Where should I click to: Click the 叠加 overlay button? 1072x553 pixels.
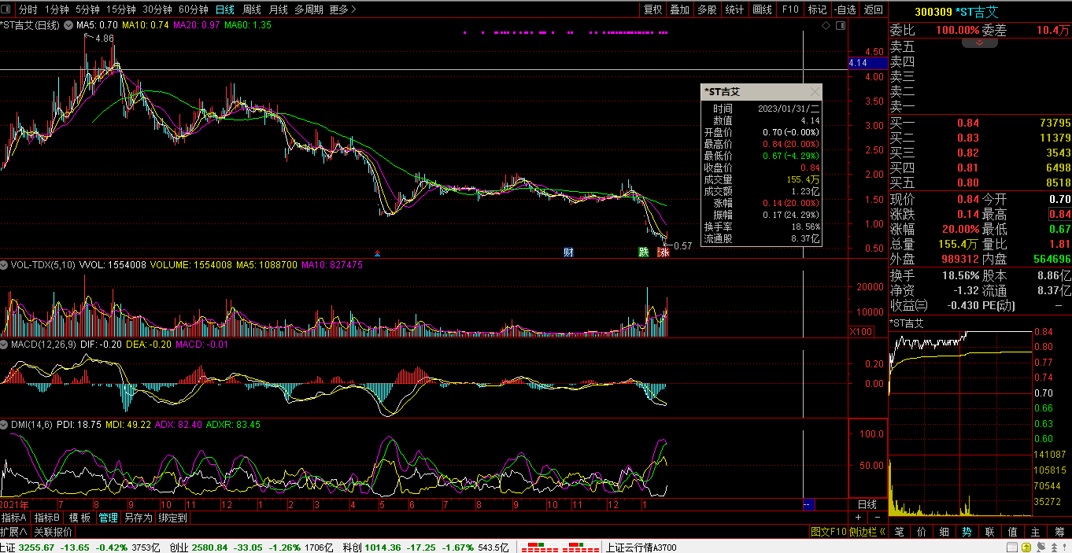[x=679, y=9]
